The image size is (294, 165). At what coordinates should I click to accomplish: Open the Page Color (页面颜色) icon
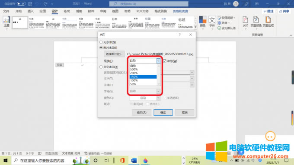[x=256, y=22]
